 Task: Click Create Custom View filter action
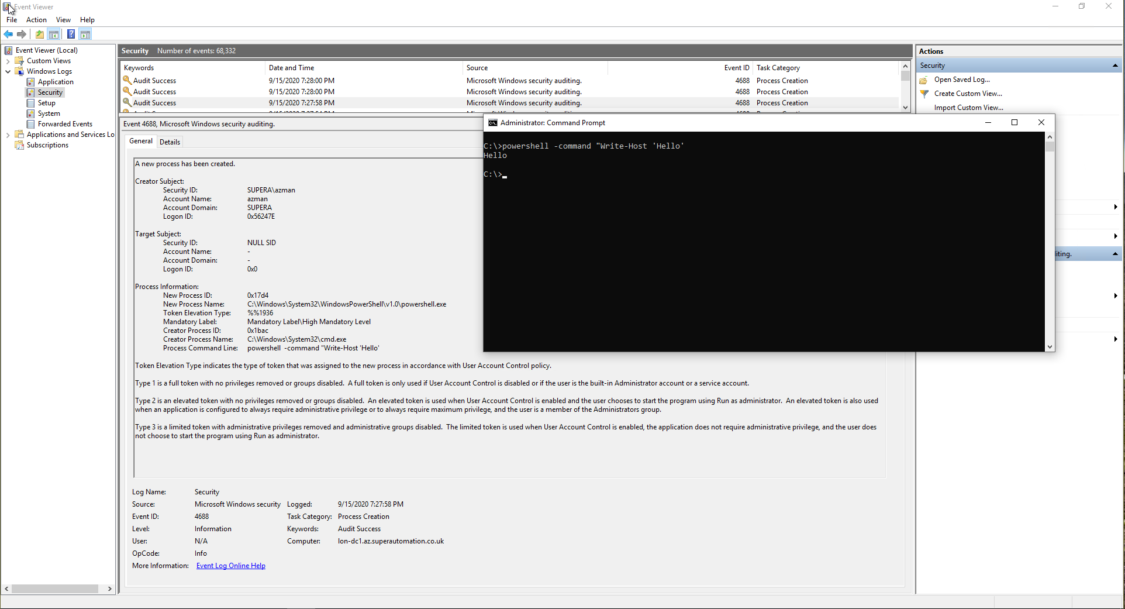click(x=968, y=94)
